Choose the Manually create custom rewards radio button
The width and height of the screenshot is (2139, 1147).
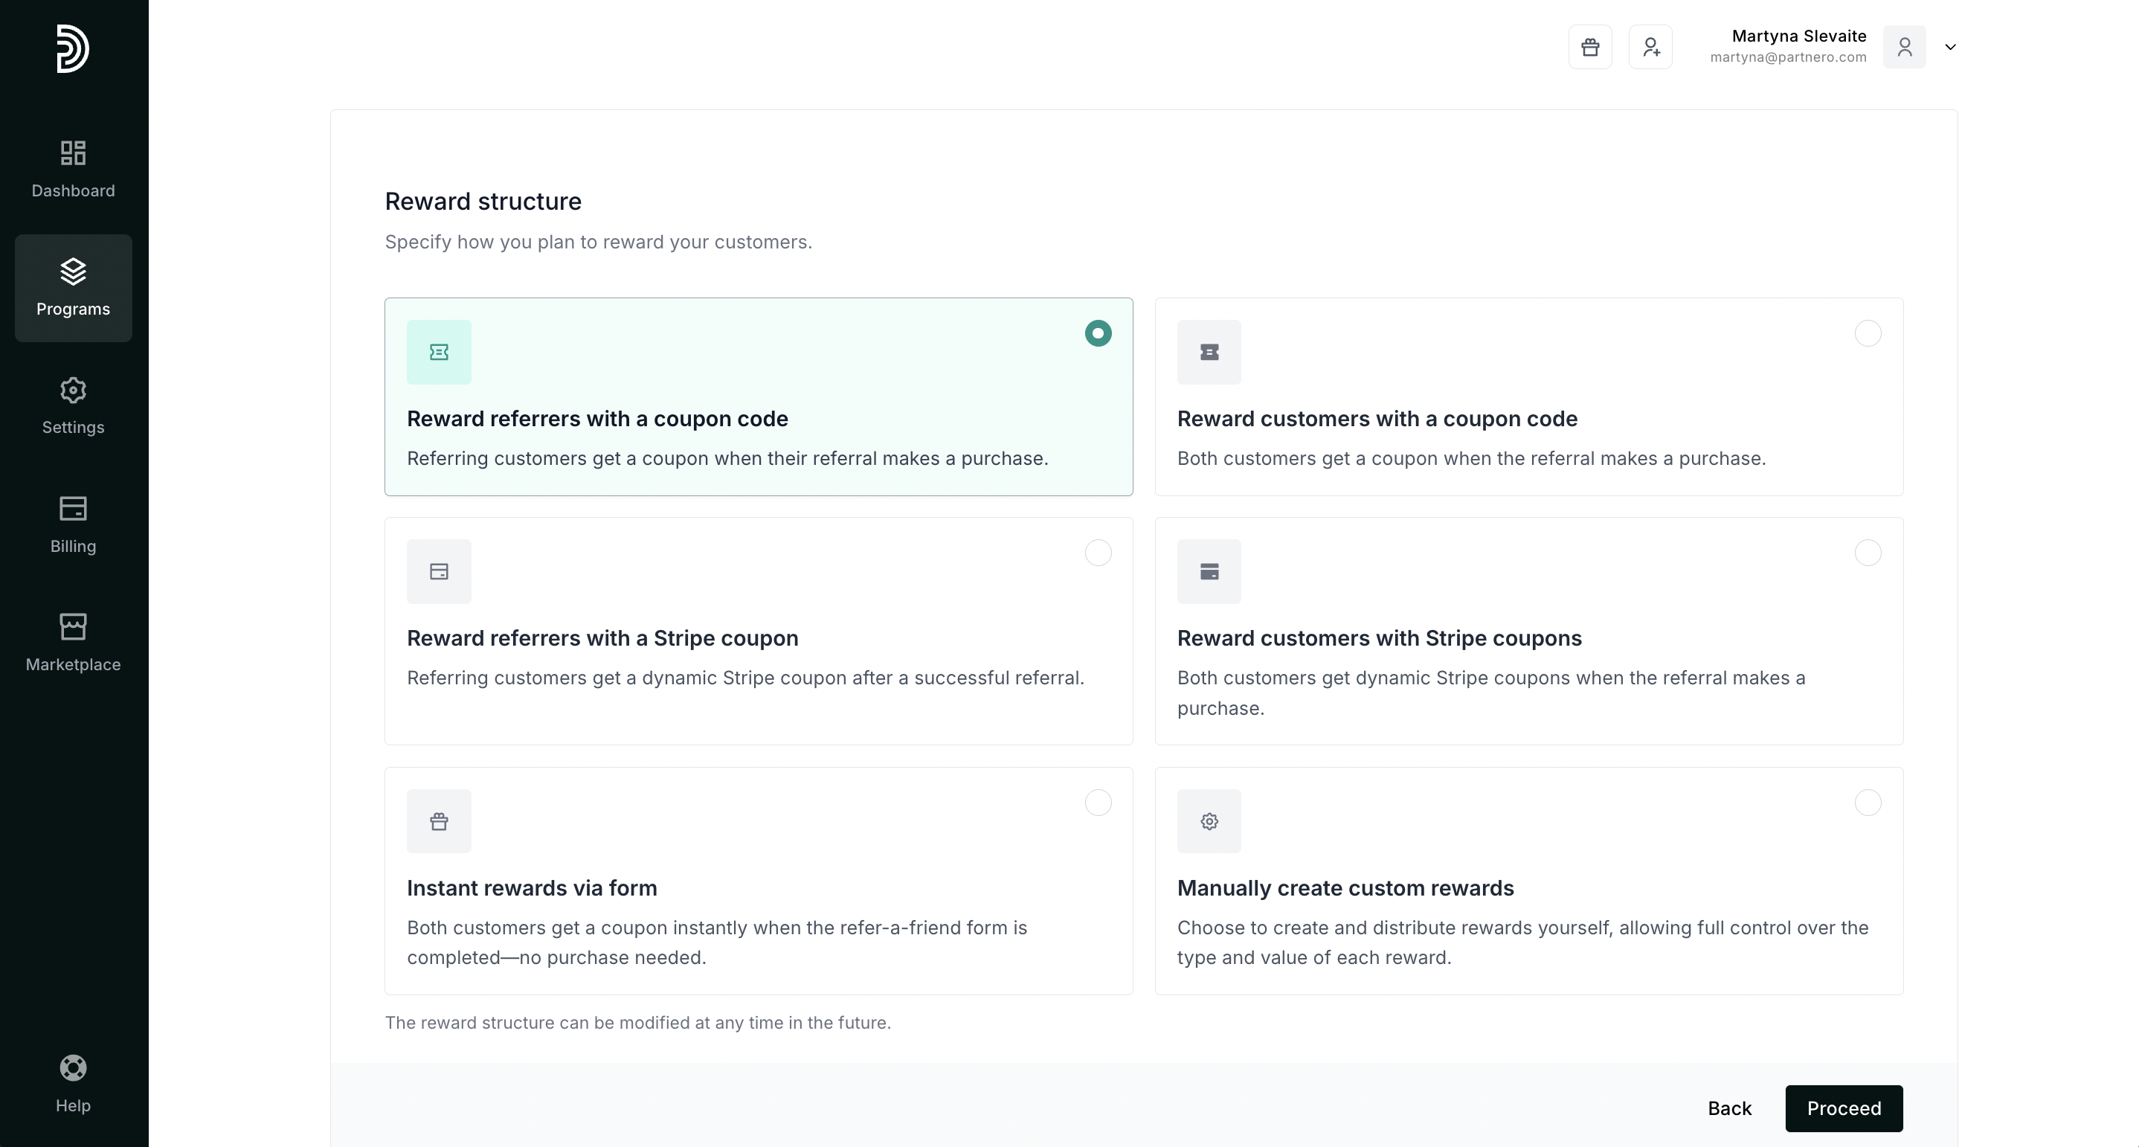pos(1867,803)
